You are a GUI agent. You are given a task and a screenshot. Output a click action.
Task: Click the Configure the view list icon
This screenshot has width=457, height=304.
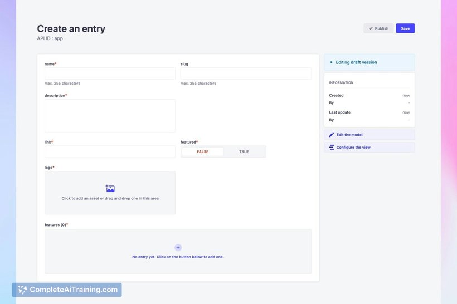(332, 148)
